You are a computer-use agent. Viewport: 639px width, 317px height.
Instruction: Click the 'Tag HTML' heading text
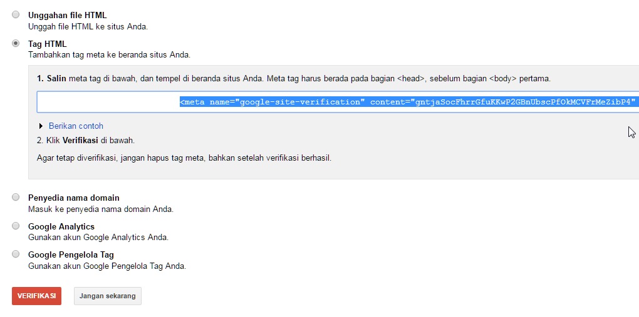47,44
